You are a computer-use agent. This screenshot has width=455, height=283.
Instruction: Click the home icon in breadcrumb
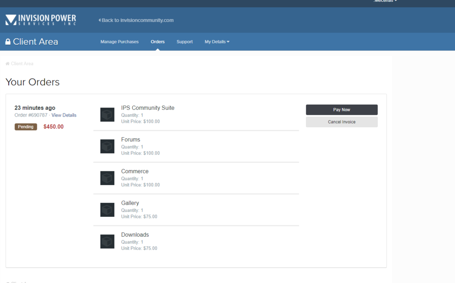pyautogui.click(x=8, y=64)
